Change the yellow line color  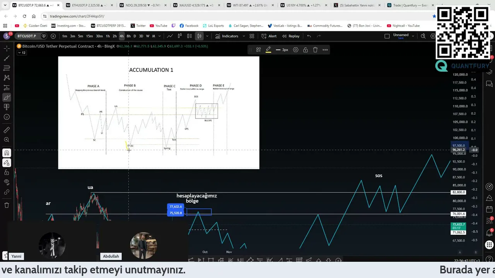pyautogui.click(x=268, y=50)
